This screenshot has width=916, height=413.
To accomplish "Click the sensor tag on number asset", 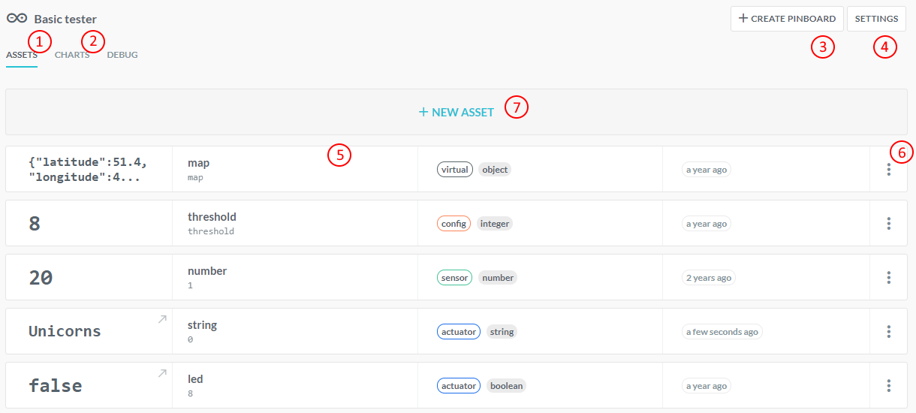I will pos(454,278).
